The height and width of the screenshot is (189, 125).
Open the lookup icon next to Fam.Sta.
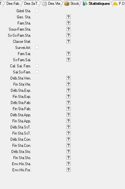68,23
